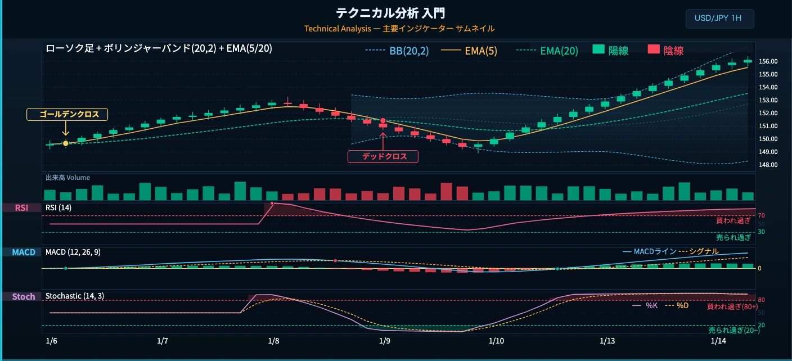The image size is (792, 361).
Task: Click the dead cross red dot marker
Action: (x=383, y=121)
